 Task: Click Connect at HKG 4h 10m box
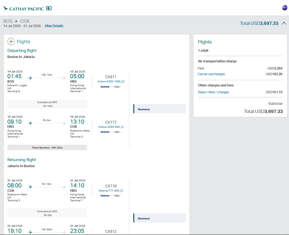coord(47,104)
